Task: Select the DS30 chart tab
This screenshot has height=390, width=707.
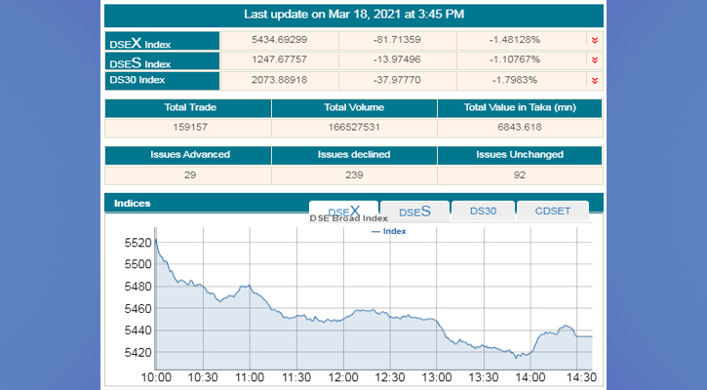Action: coord(483,211)
